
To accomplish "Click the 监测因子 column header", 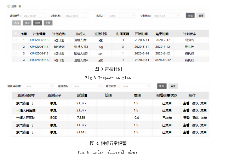I will (x=54, y=96).
